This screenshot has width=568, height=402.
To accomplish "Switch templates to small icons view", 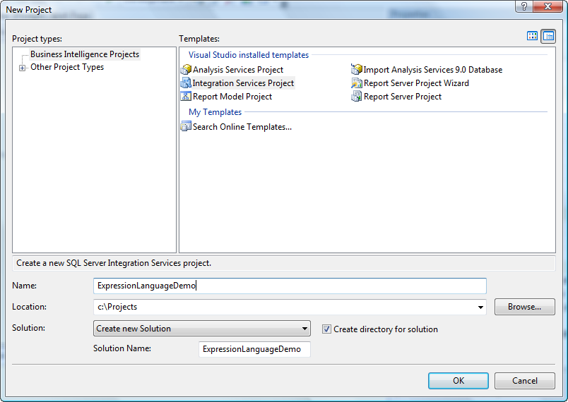I will (x=548, y=36).
